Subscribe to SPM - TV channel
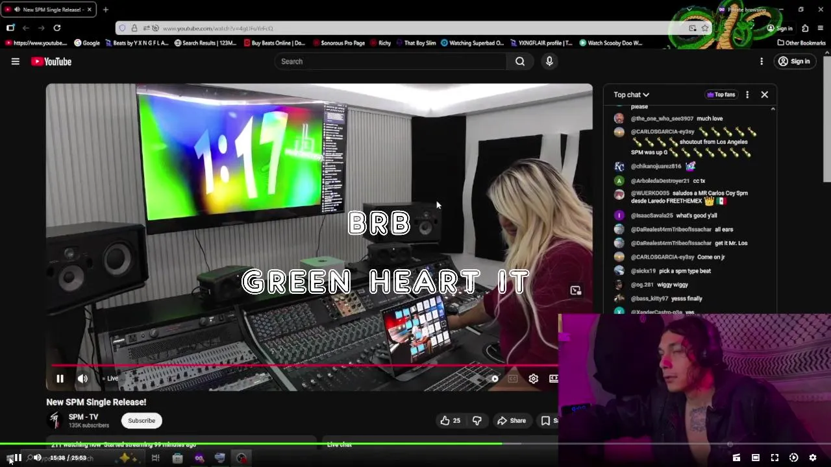Screen dimensions: 831x467 [142, 420]
